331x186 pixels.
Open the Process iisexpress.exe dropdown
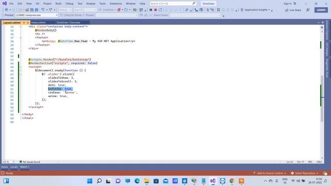[x=36, y=15]
